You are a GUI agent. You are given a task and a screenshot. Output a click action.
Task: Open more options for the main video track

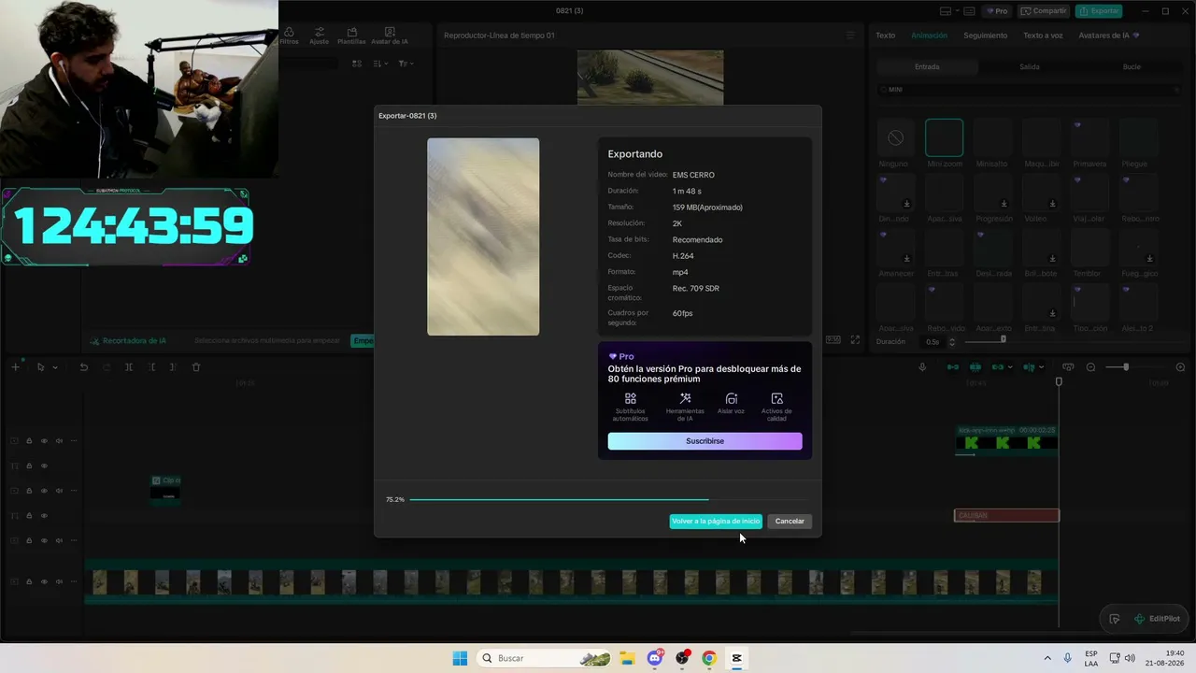(x=74, y=581)
